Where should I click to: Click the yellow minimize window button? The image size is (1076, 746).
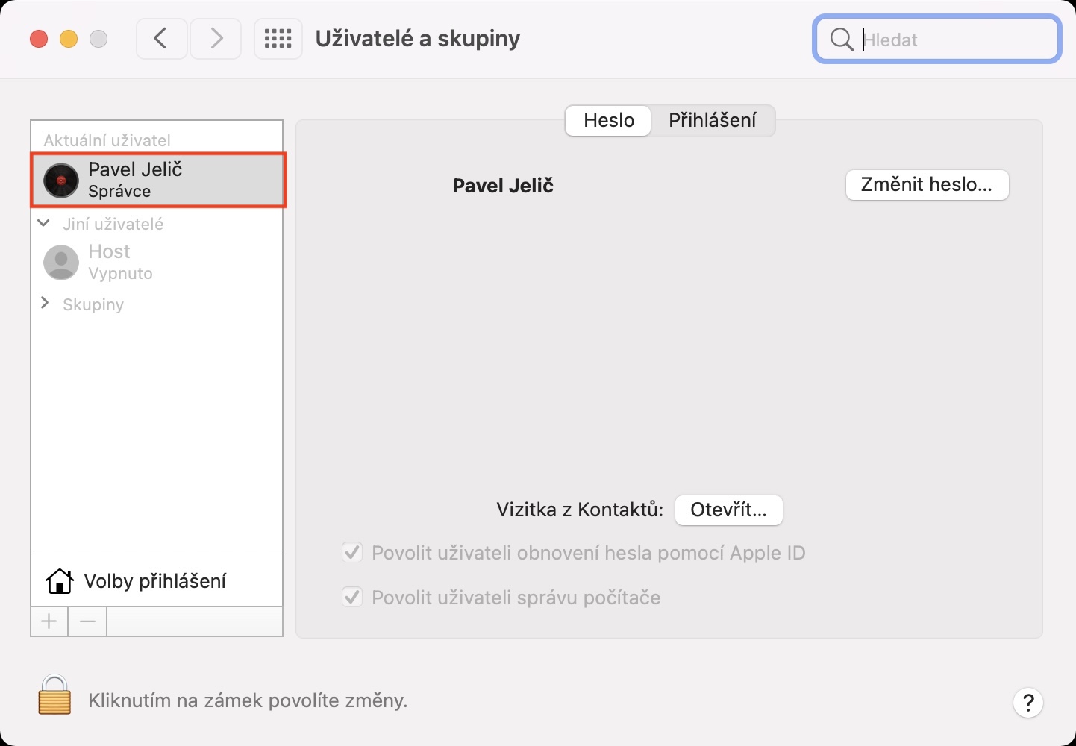click(x=69, y=39)
